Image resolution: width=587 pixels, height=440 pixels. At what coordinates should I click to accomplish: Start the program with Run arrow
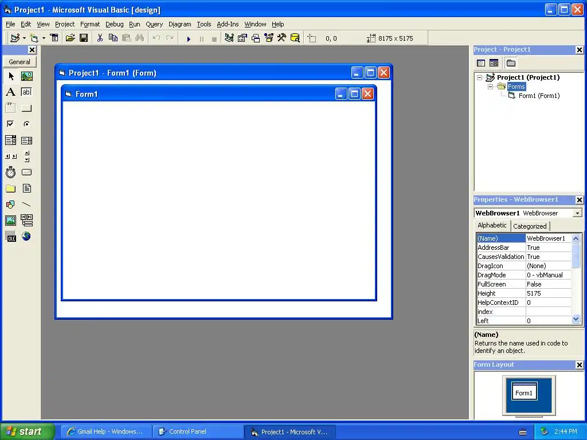coord(189,38)
